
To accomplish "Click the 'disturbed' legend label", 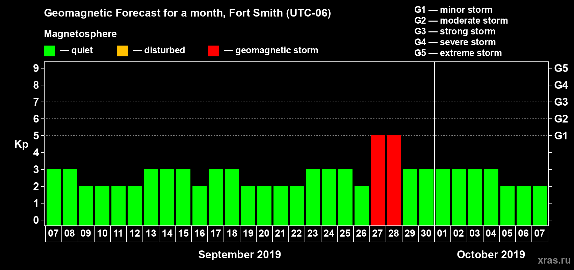I will 164,50.
